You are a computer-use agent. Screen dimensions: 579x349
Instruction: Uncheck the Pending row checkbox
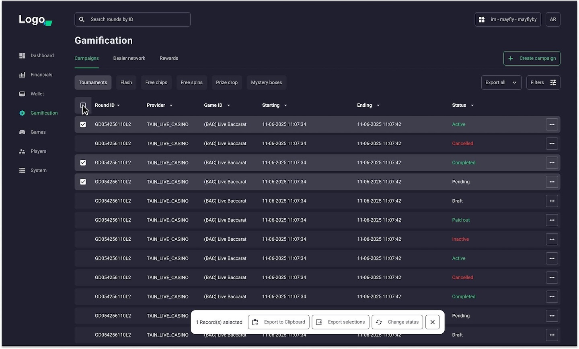tap(83, 182)
